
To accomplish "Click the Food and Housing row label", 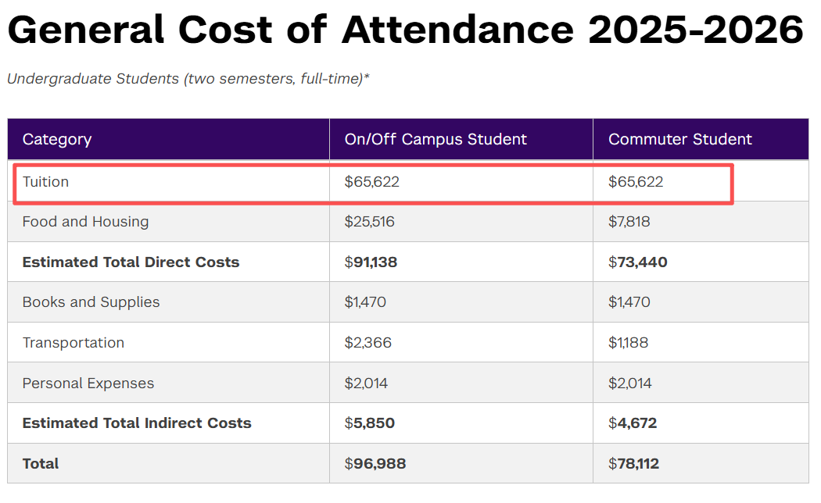I will (85, 222).
